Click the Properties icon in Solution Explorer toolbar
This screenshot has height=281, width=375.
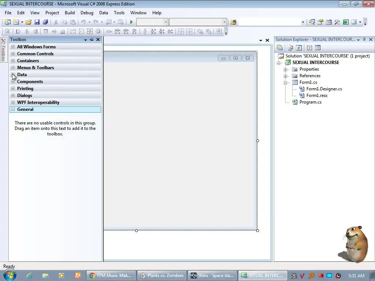click(280, 48)
